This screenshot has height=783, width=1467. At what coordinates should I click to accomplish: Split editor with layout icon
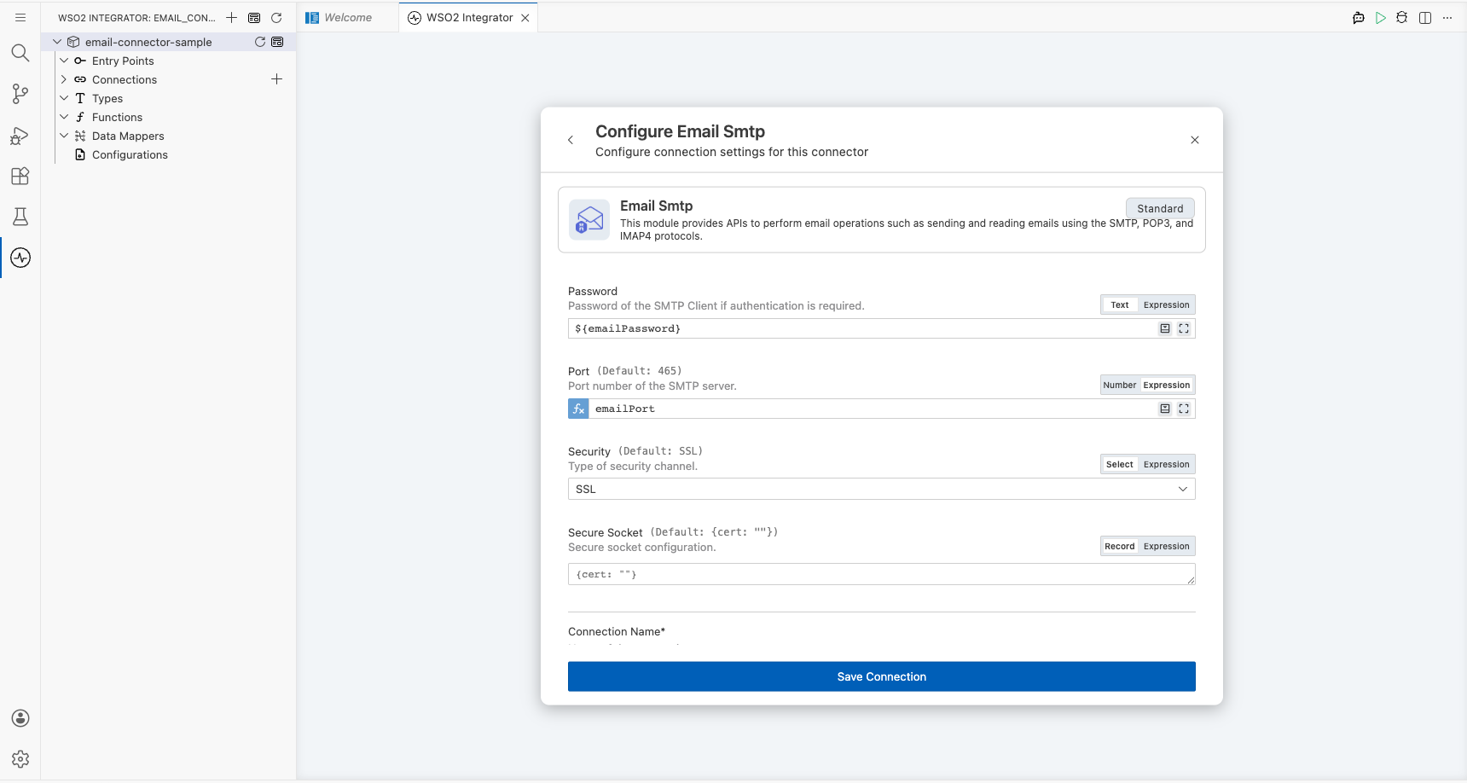1425,18
